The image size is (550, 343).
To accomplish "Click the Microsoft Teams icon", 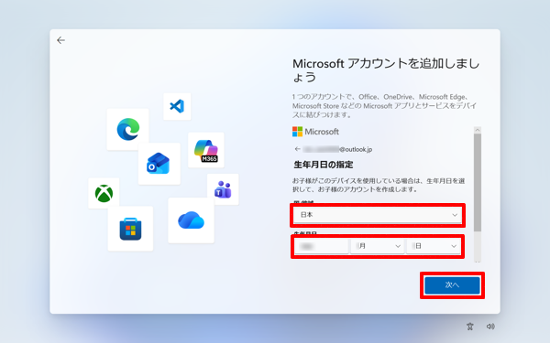I will coord(223,189).
